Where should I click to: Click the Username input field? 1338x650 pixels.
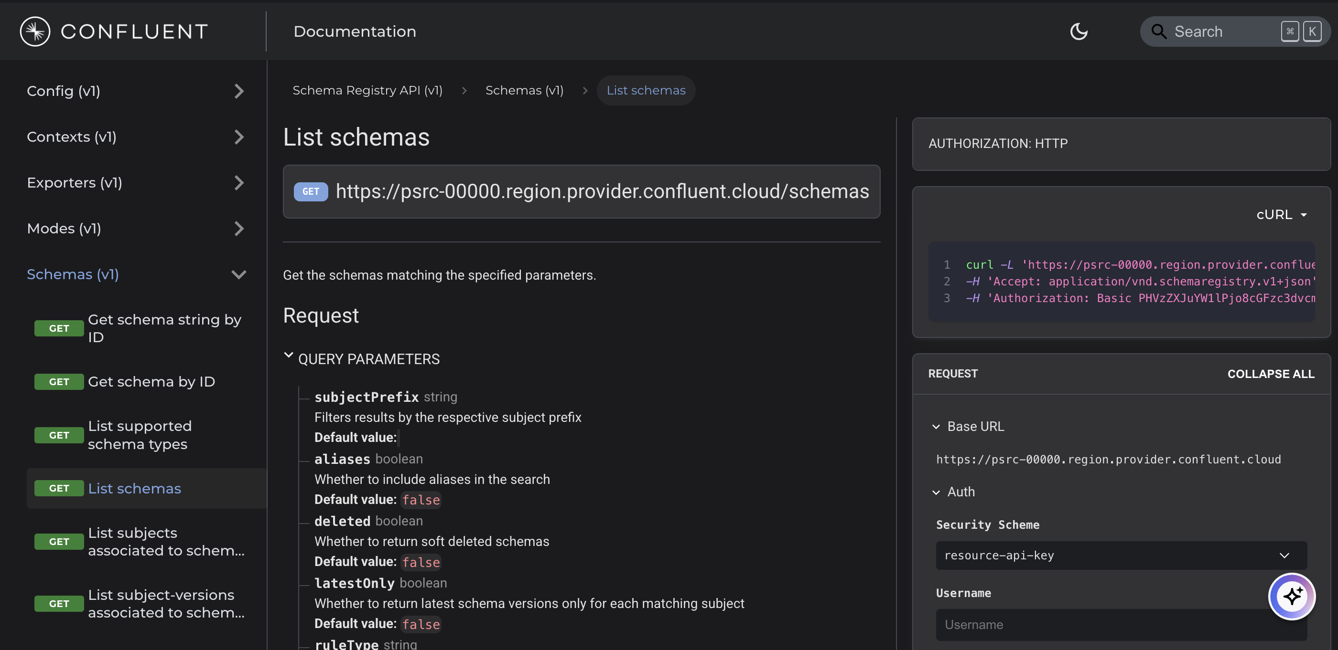click(x=1121, y=625)
